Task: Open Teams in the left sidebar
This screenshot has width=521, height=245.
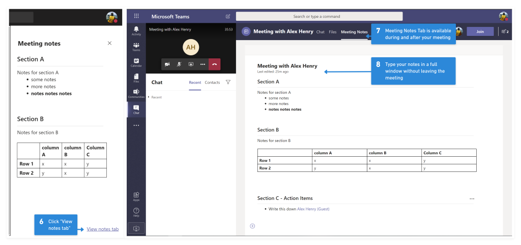Action: coord(136,47)
